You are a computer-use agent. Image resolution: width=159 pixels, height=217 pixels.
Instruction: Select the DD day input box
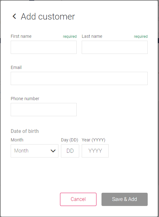(x=70, y=151)
